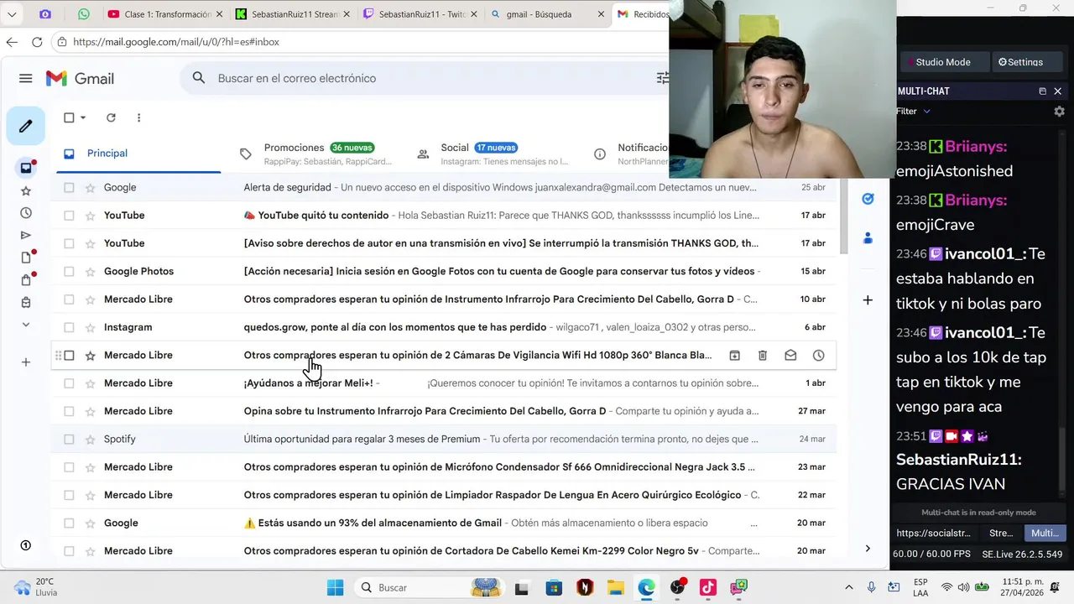Click the browser address bar URL
Viewport: 1074px width, 604px height.
176,42
